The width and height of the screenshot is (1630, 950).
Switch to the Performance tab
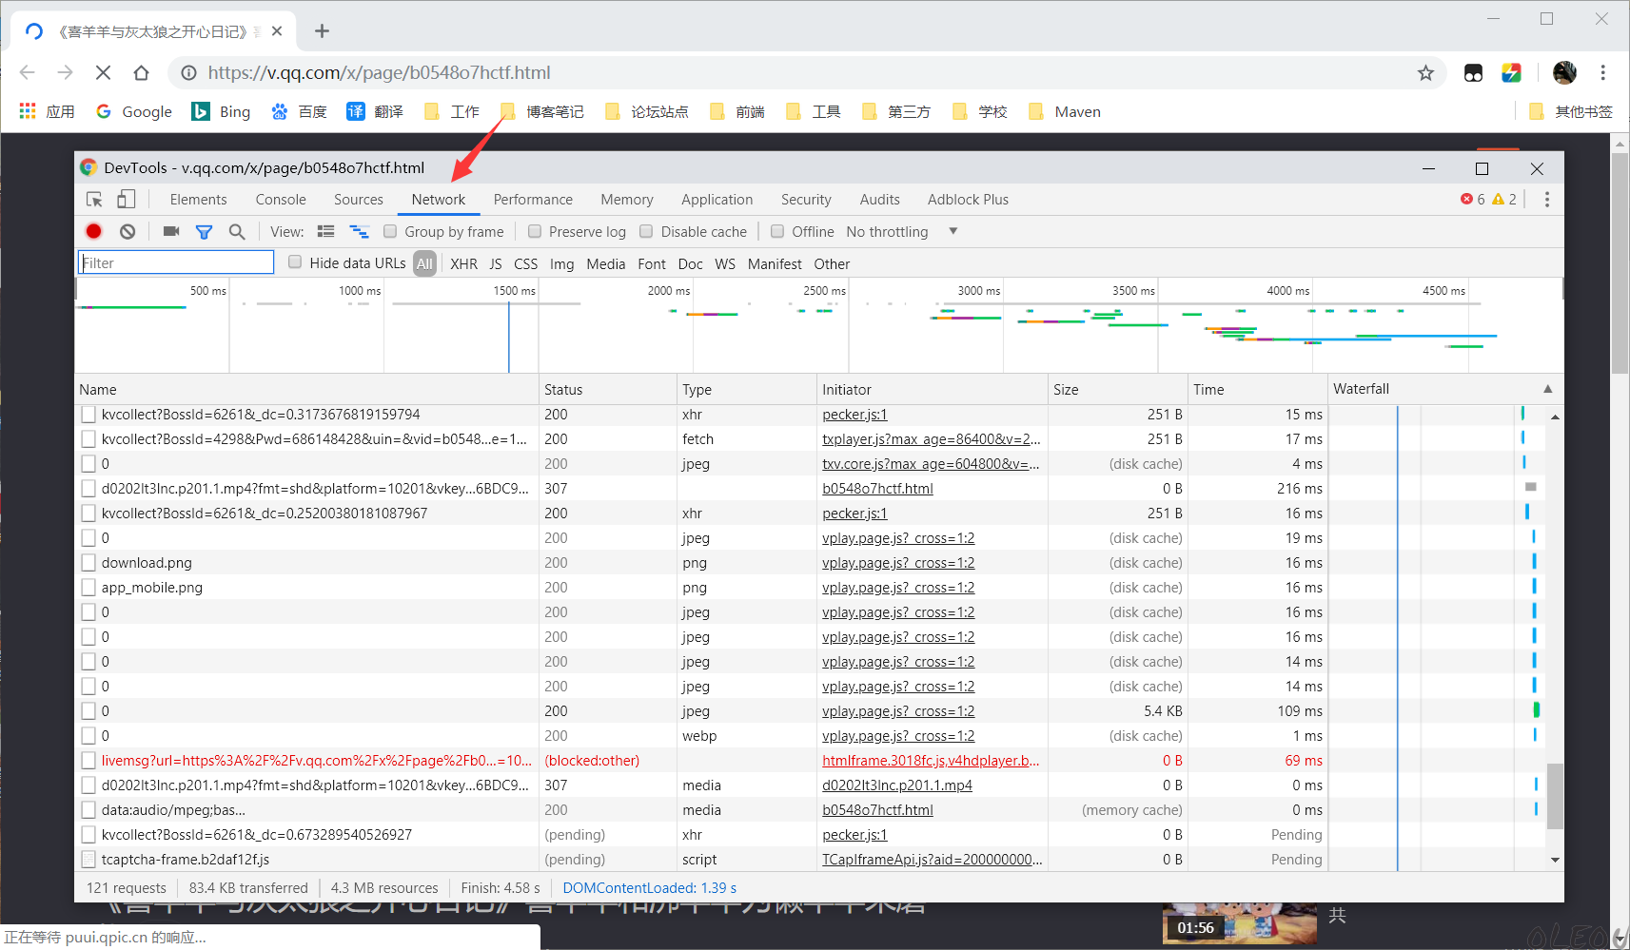point(533,200)
